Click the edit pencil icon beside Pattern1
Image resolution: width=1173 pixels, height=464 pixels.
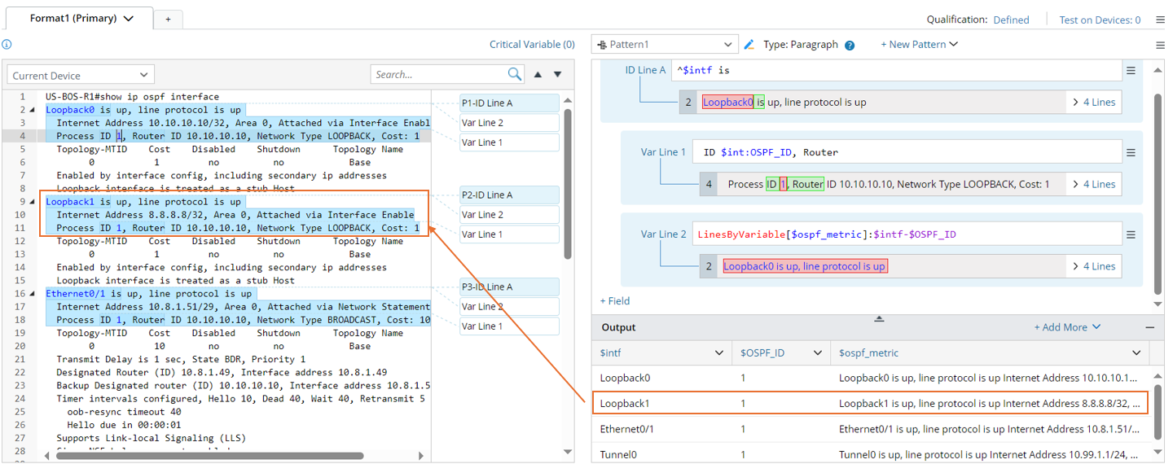(749, 45)
